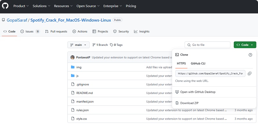Screen dimensions: 258x126
Task: Click rules.json '3 months ago' timestamp
Action: point(243,110)
